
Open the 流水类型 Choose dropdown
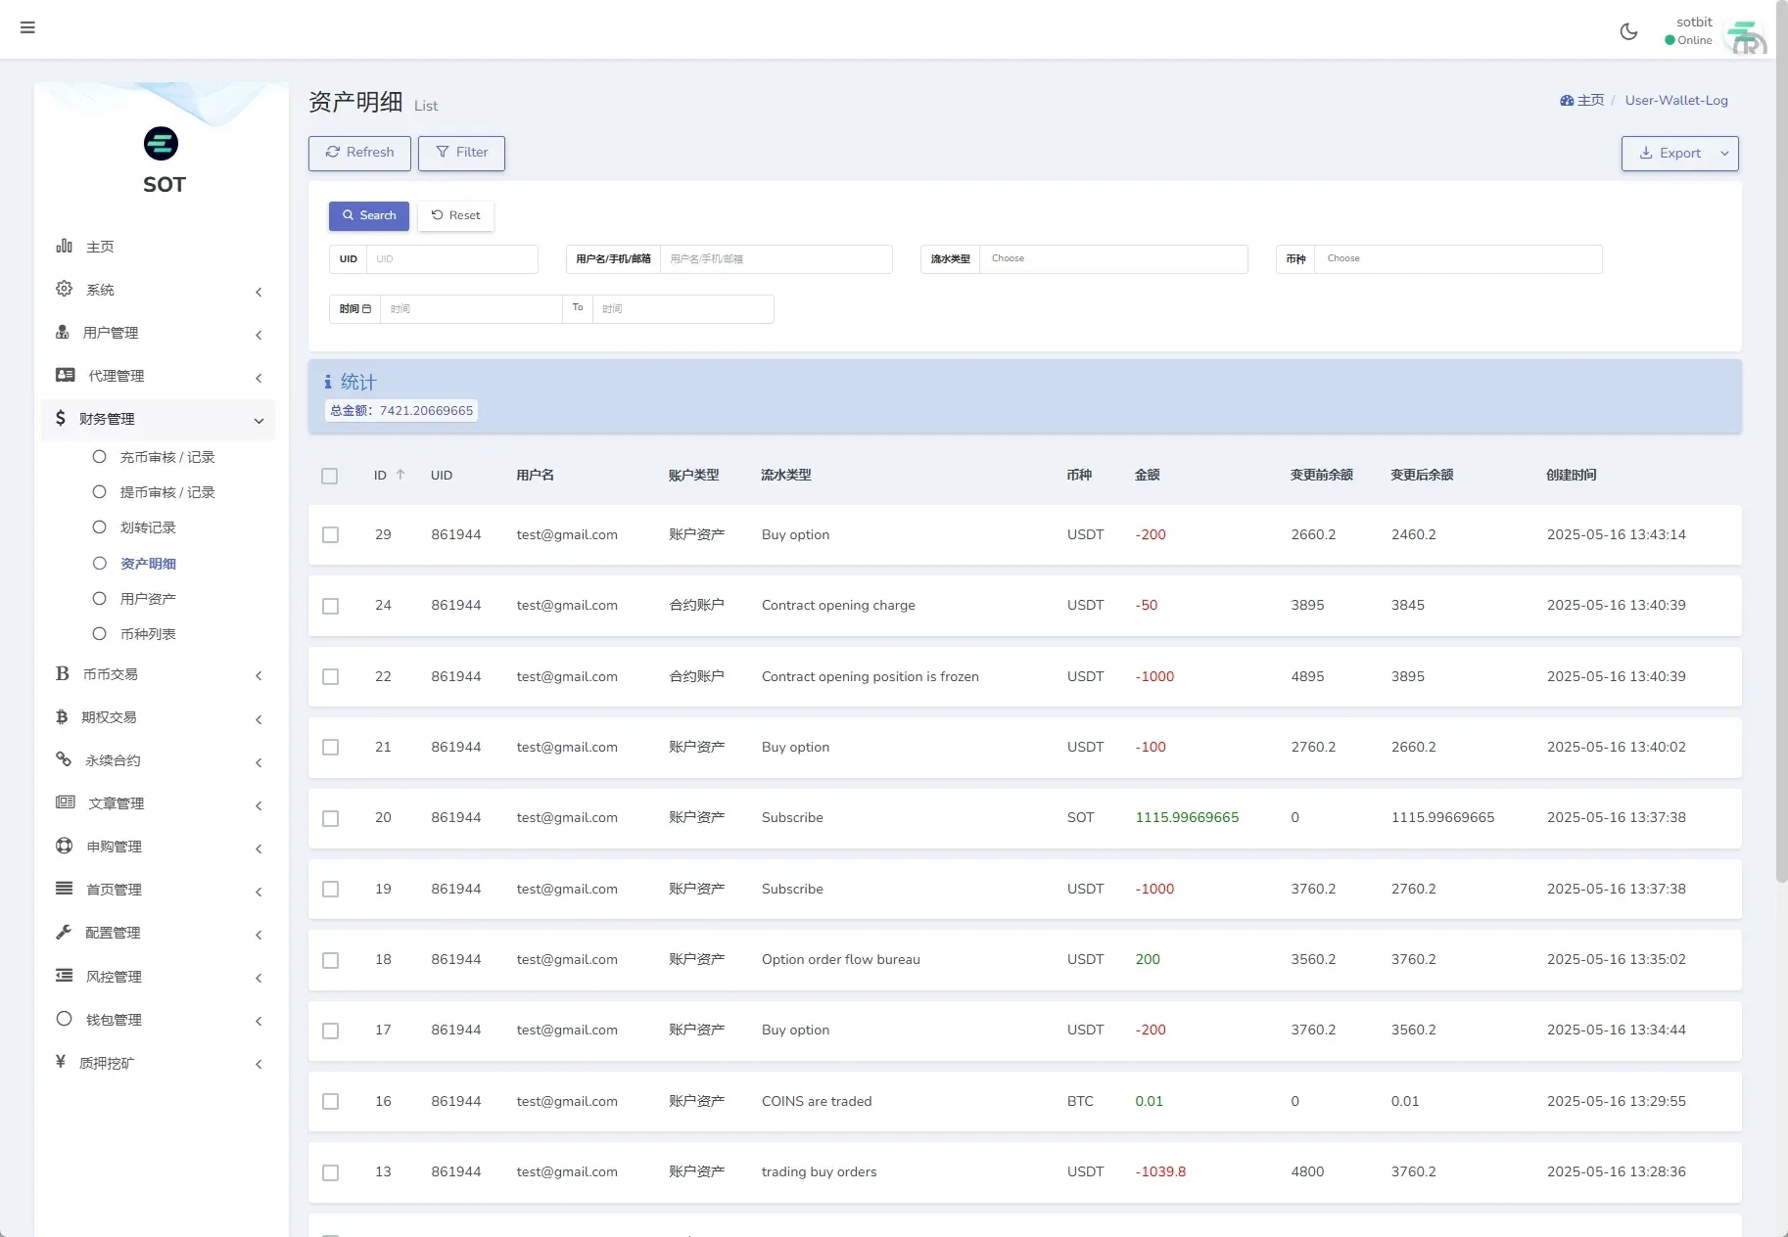[x=1115, y=258]
